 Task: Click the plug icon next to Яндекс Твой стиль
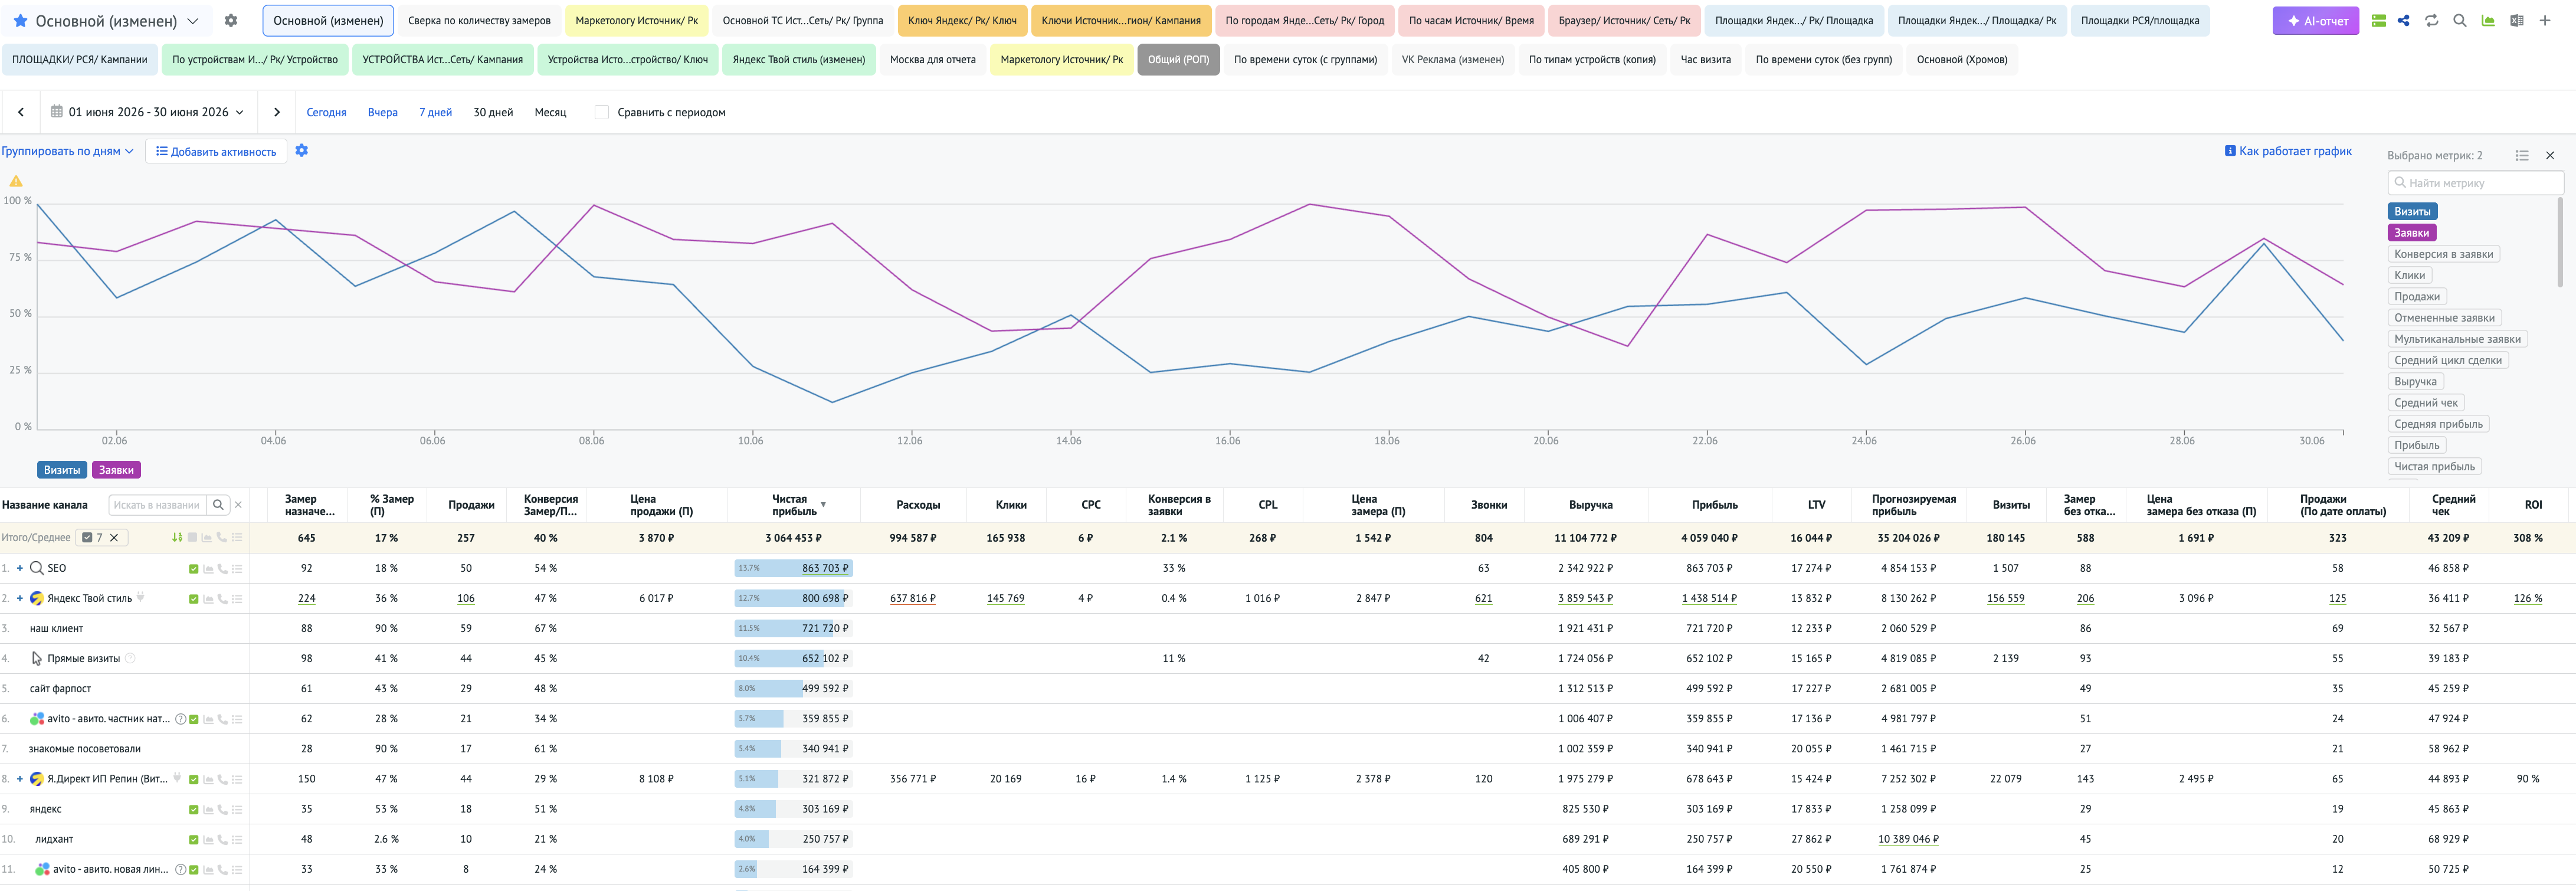click(x=141, y=597)
